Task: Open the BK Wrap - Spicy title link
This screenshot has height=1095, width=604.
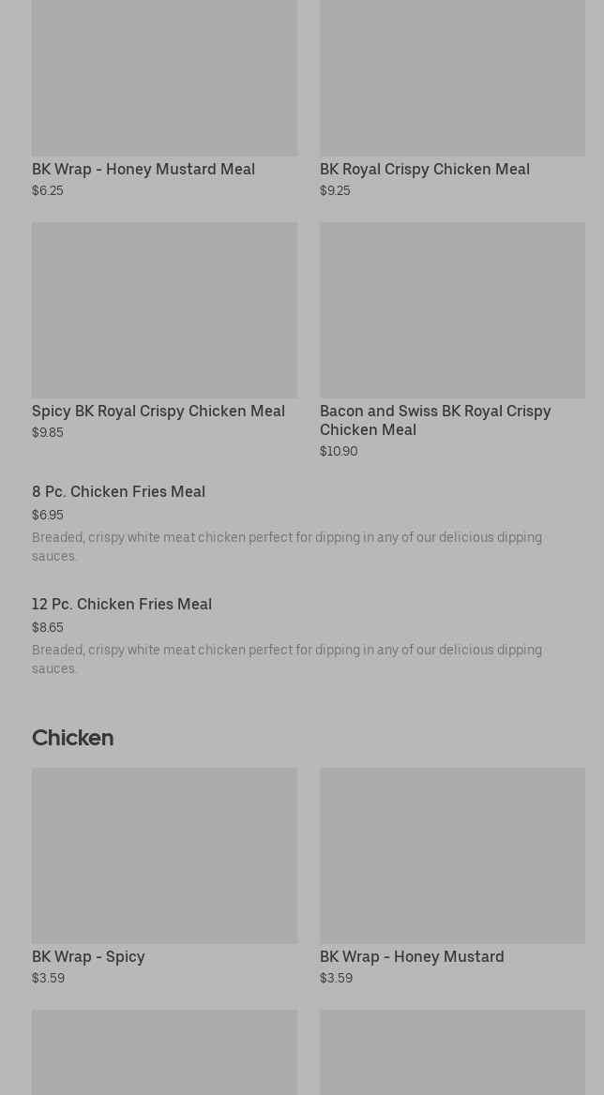Action: [x=88, y=957]
